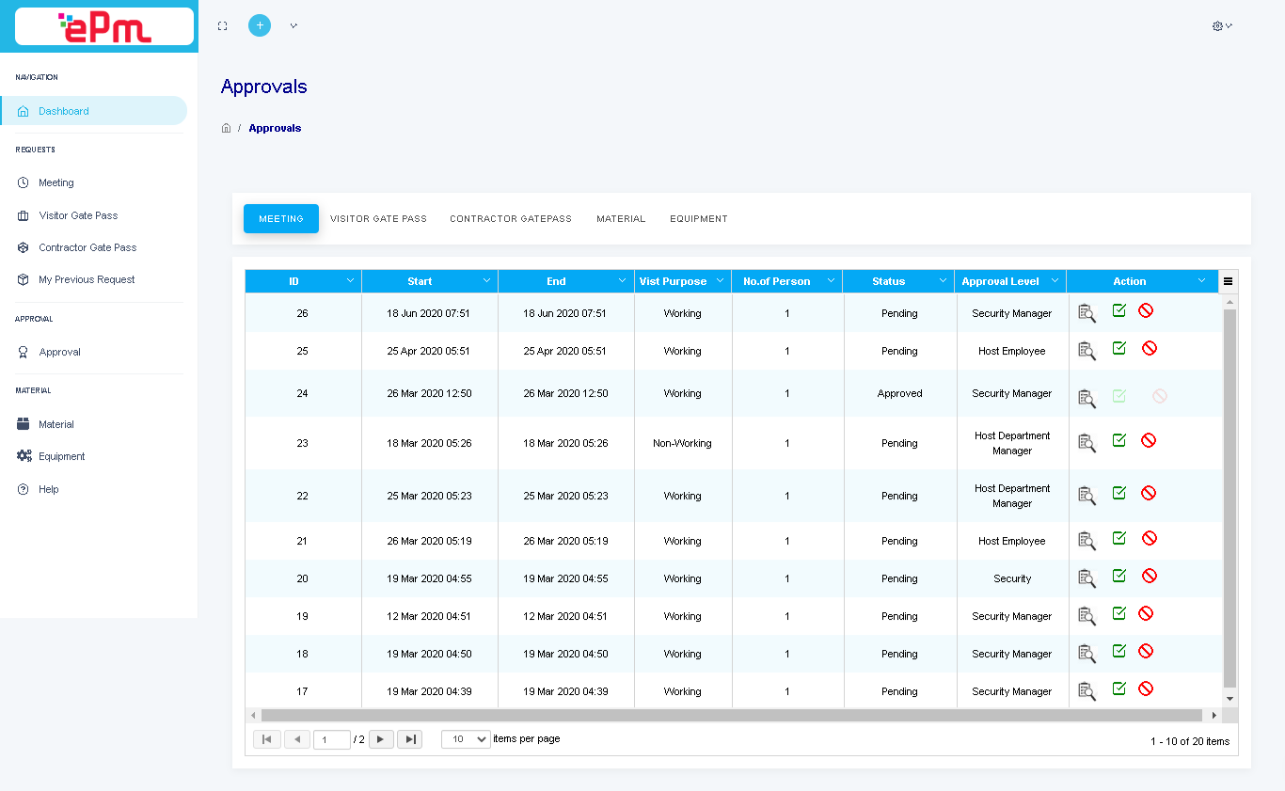Open the items per page dropdown
Screen dimensions: 1285x791
click(467, 739)
